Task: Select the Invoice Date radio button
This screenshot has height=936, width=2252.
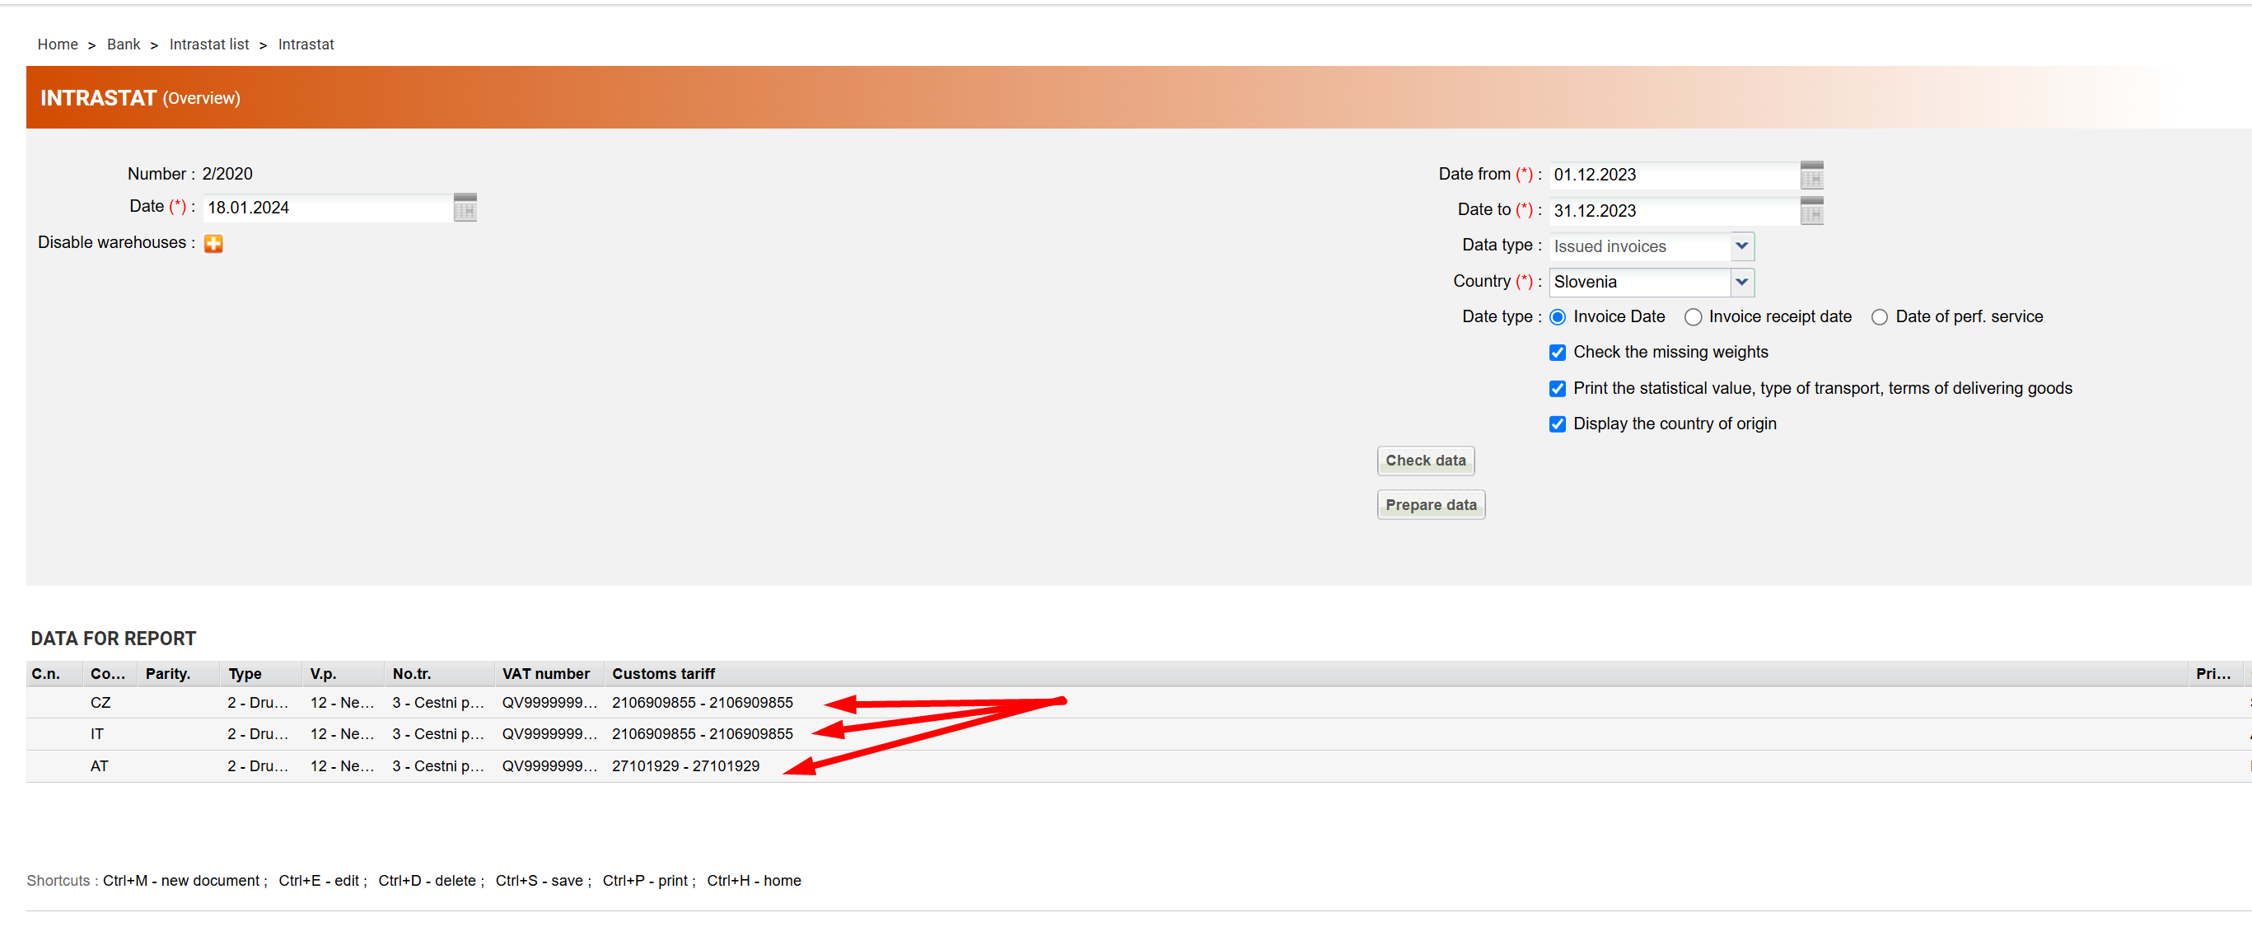Action: pyautogui.click(x=1557, y=316)
